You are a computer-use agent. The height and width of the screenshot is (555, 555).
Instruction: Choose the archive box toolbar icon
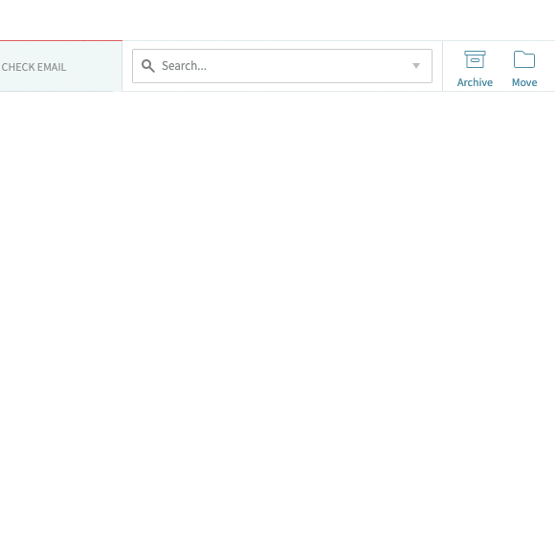point(475,59)
